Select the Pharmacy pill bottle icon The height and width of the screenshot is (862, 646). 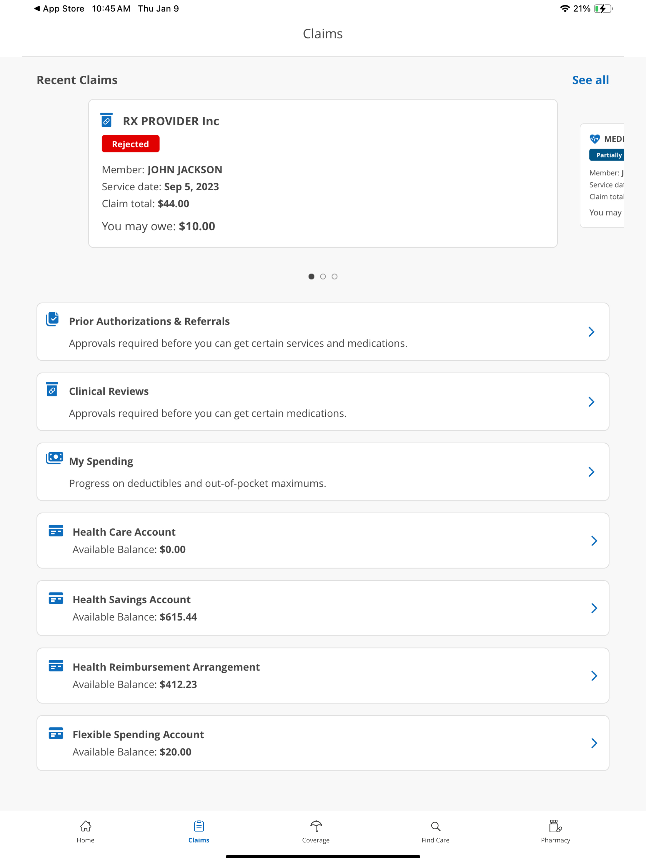tap(555, 826)
